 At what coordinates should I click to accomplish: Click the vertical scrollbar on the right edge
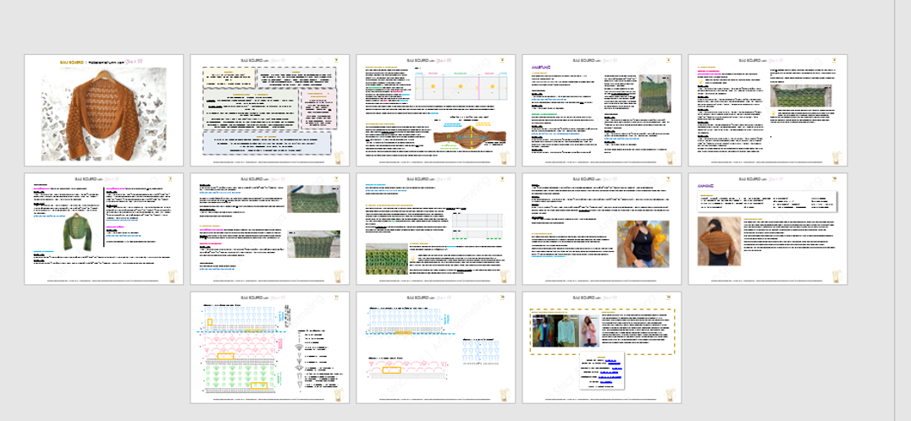pos(903,210)
